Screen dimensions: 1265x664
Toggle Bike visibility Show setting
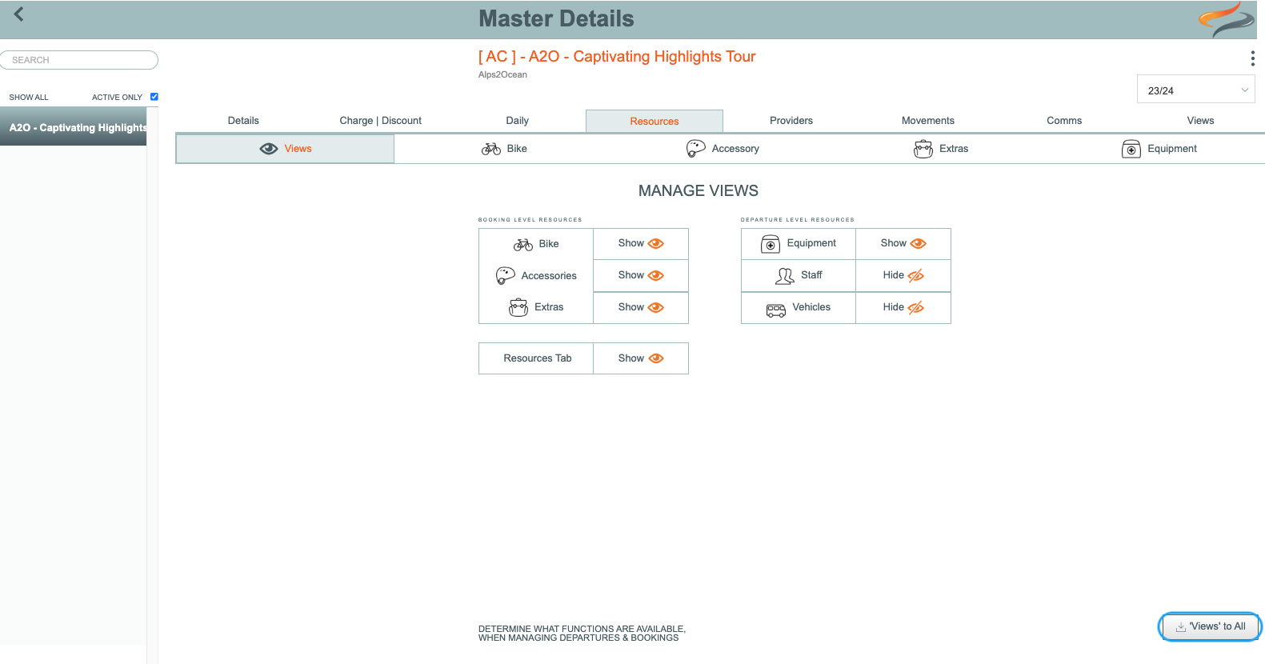(x=641, y=243)
